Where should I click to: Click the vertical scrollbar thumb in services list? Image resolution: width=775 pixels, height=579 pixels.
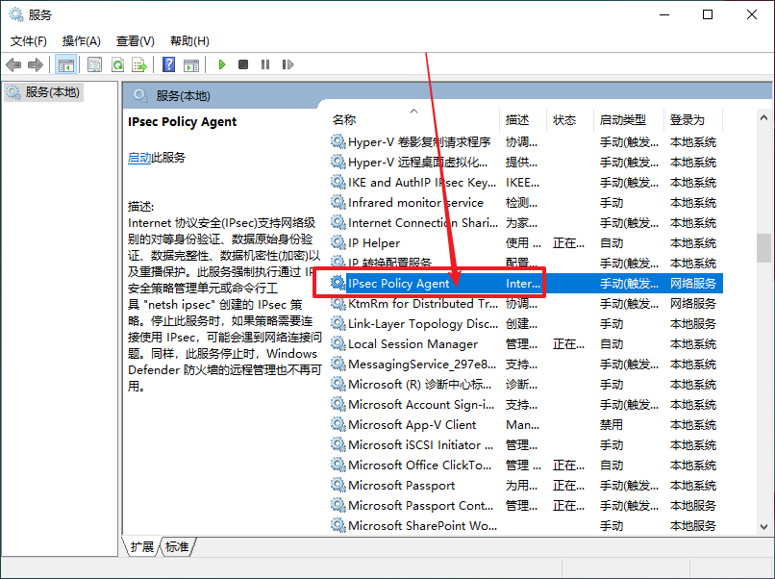click(763, 248)
